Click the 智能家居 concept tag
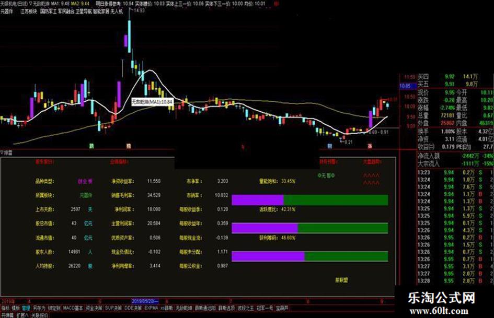The image size is (494, 318). coord(101,11)
